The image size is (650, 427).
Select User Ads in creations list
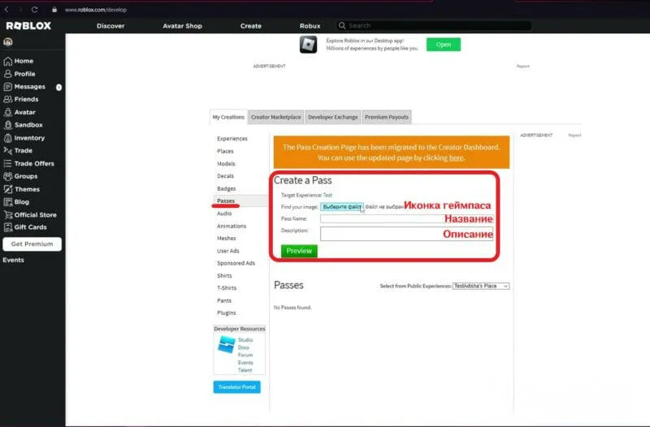pos(228,251)
